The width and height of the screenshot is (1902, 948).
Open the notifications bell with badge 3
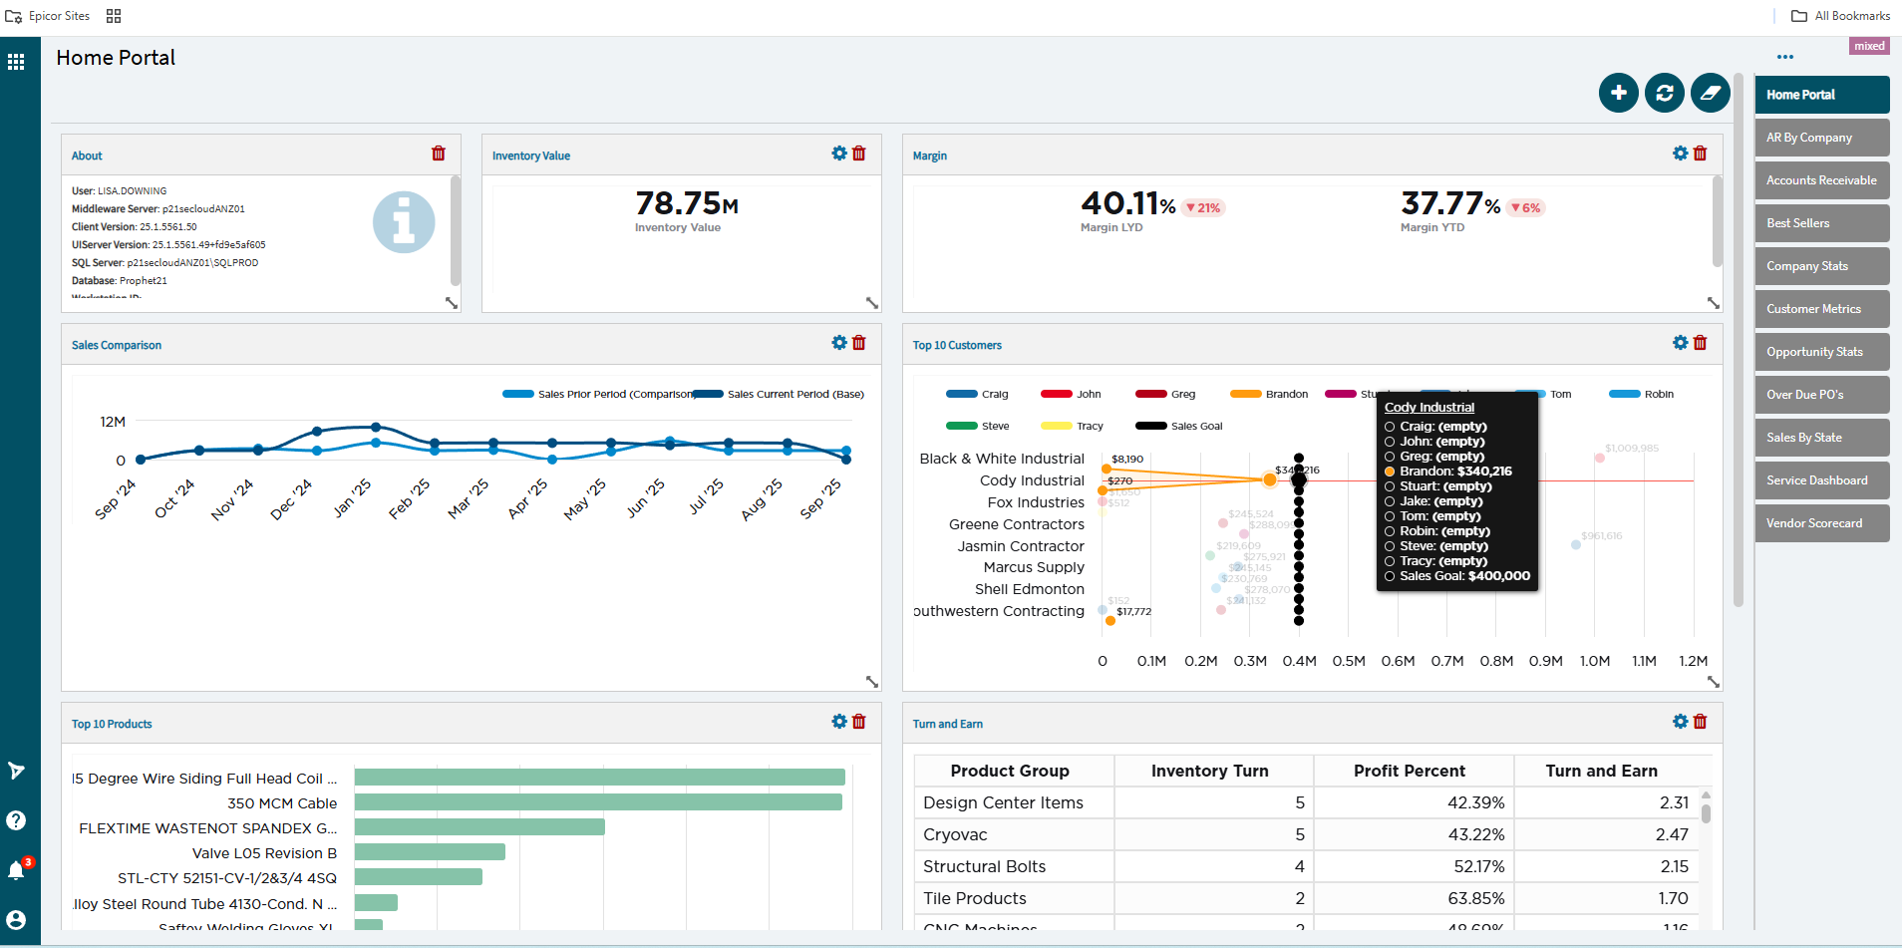(x=17, y=869)
